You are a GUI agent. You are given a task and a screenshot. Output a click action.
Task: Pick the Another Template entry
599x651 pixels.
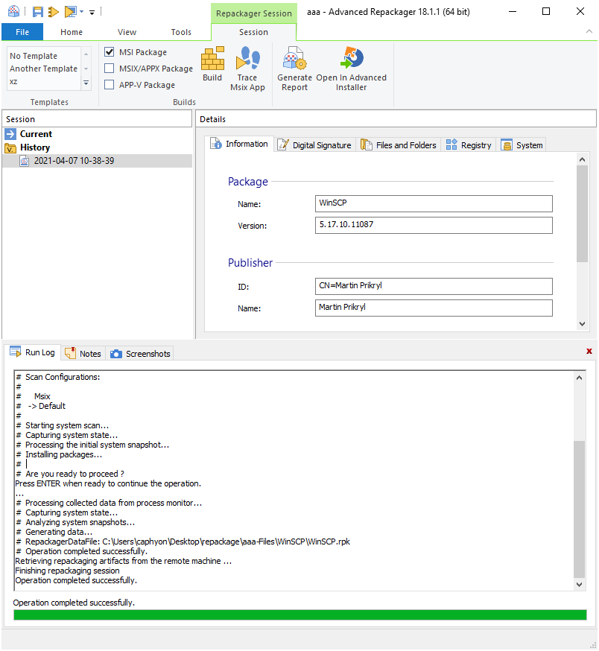click(x=44, y=69)
